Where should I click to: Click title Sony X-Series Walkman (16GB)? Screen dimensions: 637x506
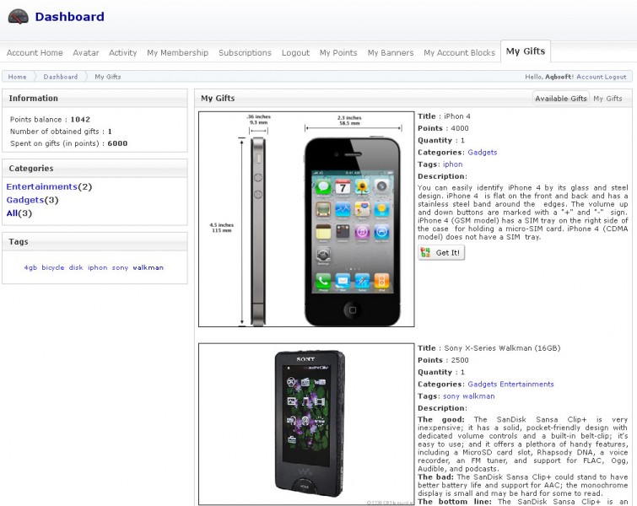(x=502, y=348)
